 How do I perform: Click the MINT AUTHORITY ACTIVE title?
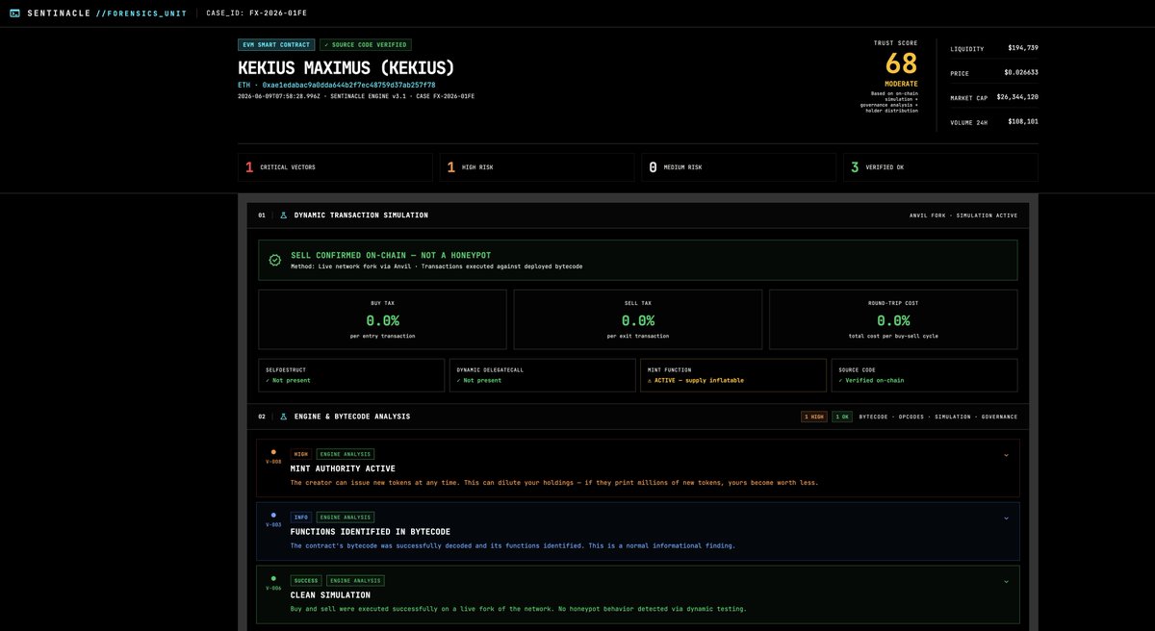pyautogui.click(x=343, y=468)
